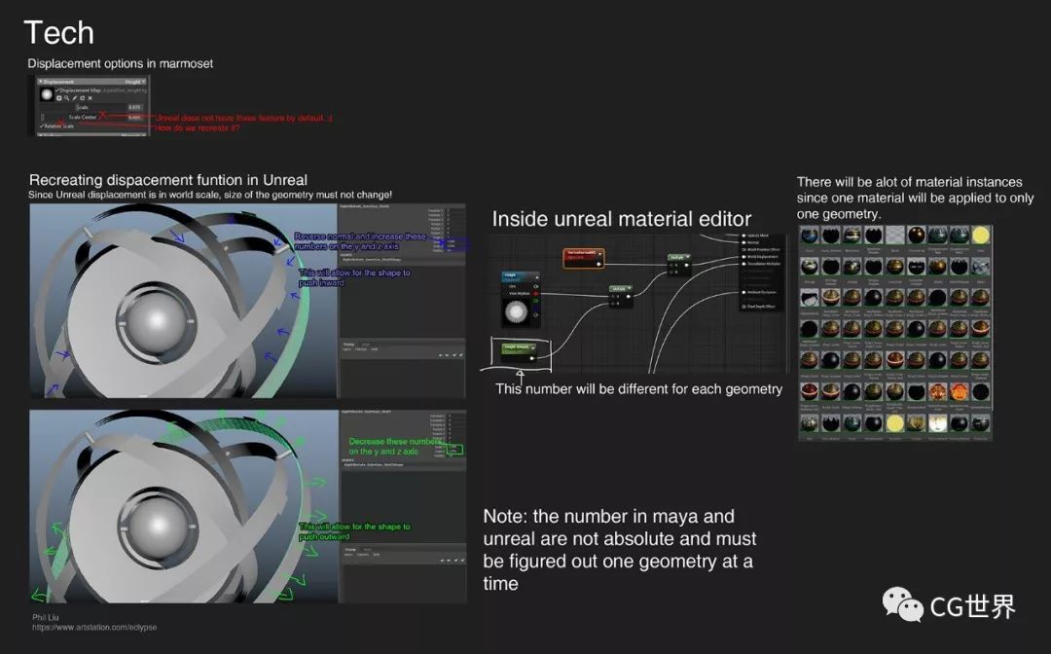Click output pin of Multiply node fed by Height texture

pyautogui.click(x=628, y=296)
